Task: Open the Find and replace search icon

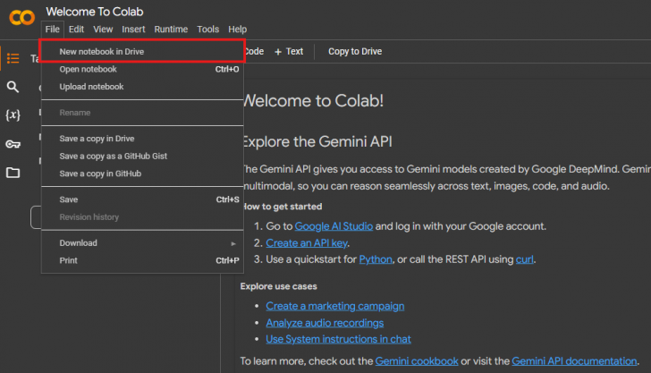Action: pyautogui.click(x=13, y=87)
